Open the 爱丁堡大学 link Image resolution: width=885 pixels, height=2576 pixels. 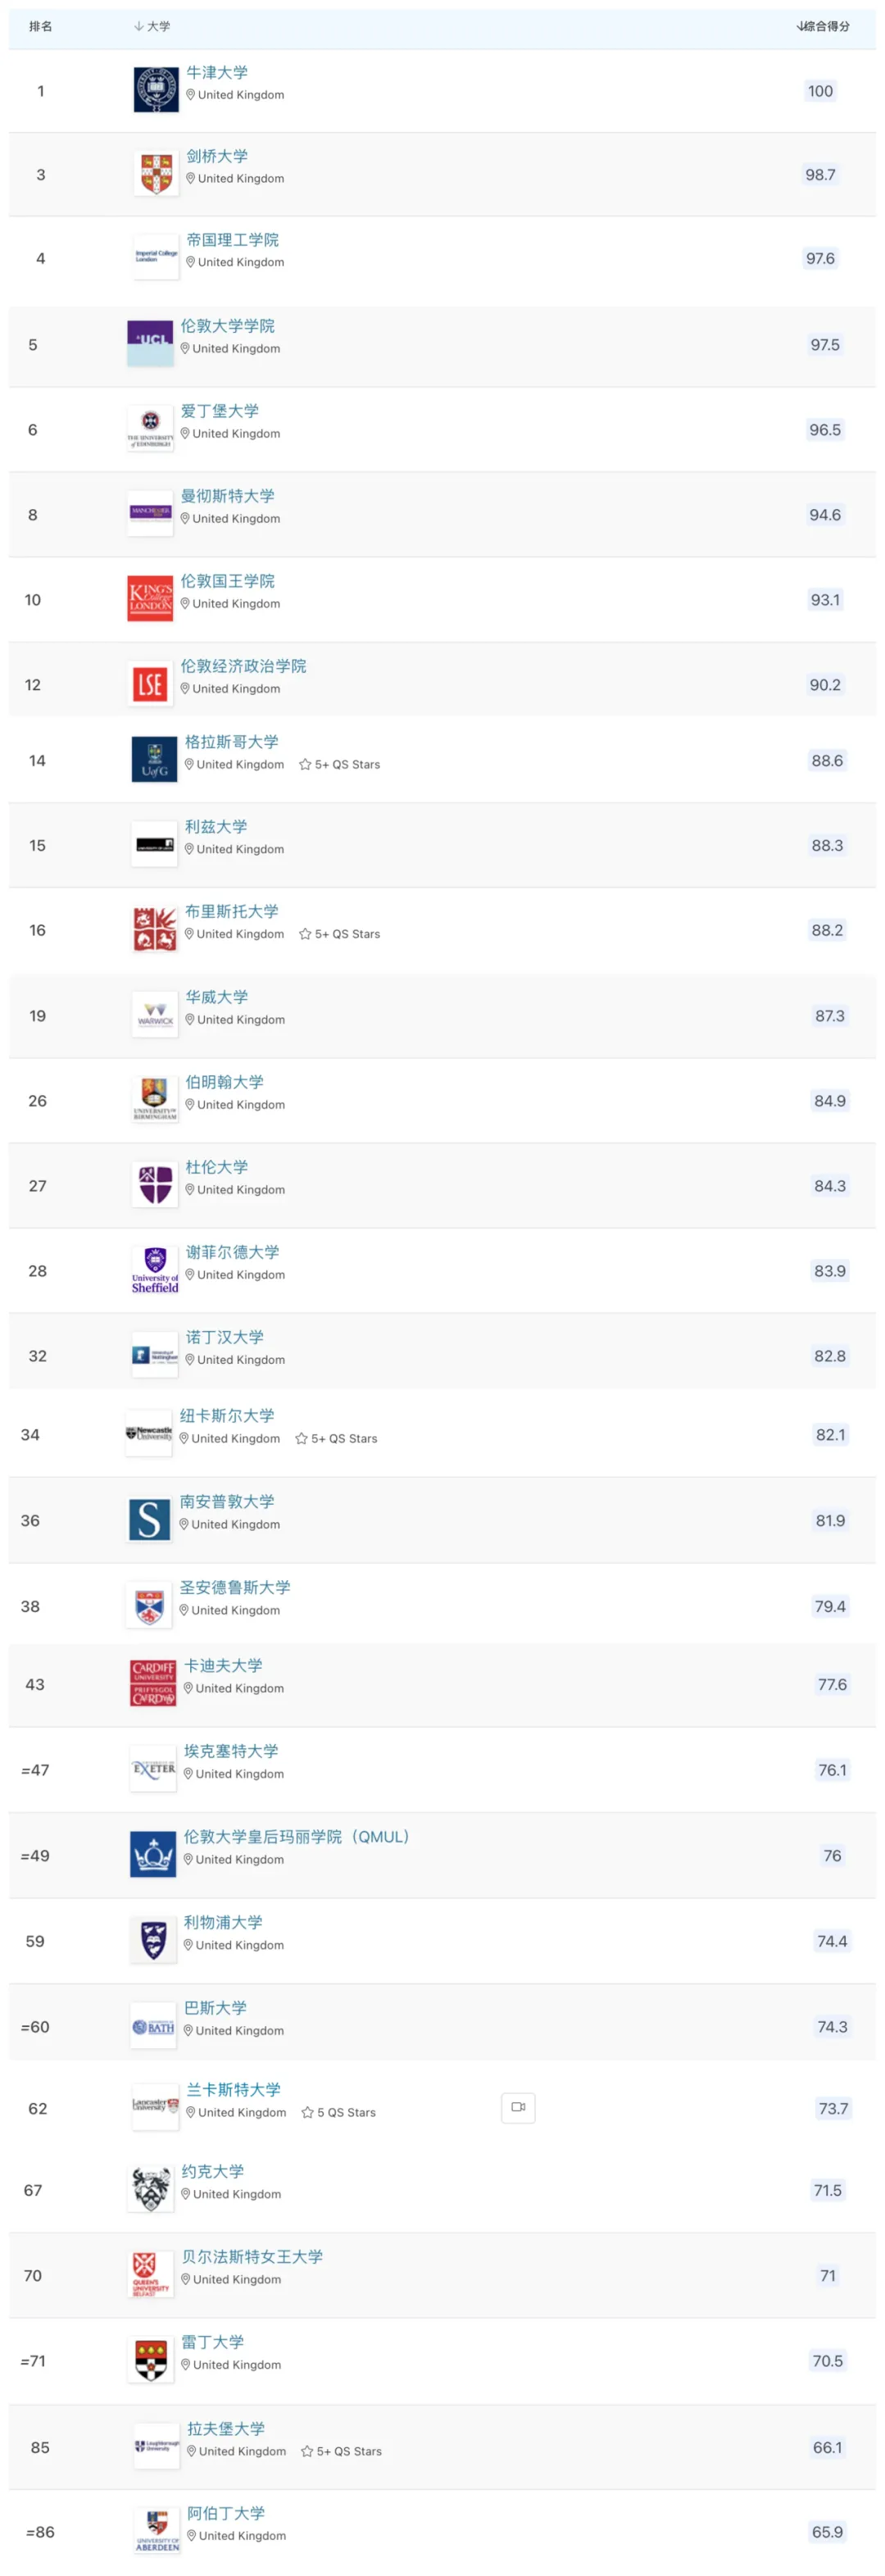[x=219, y=411]
